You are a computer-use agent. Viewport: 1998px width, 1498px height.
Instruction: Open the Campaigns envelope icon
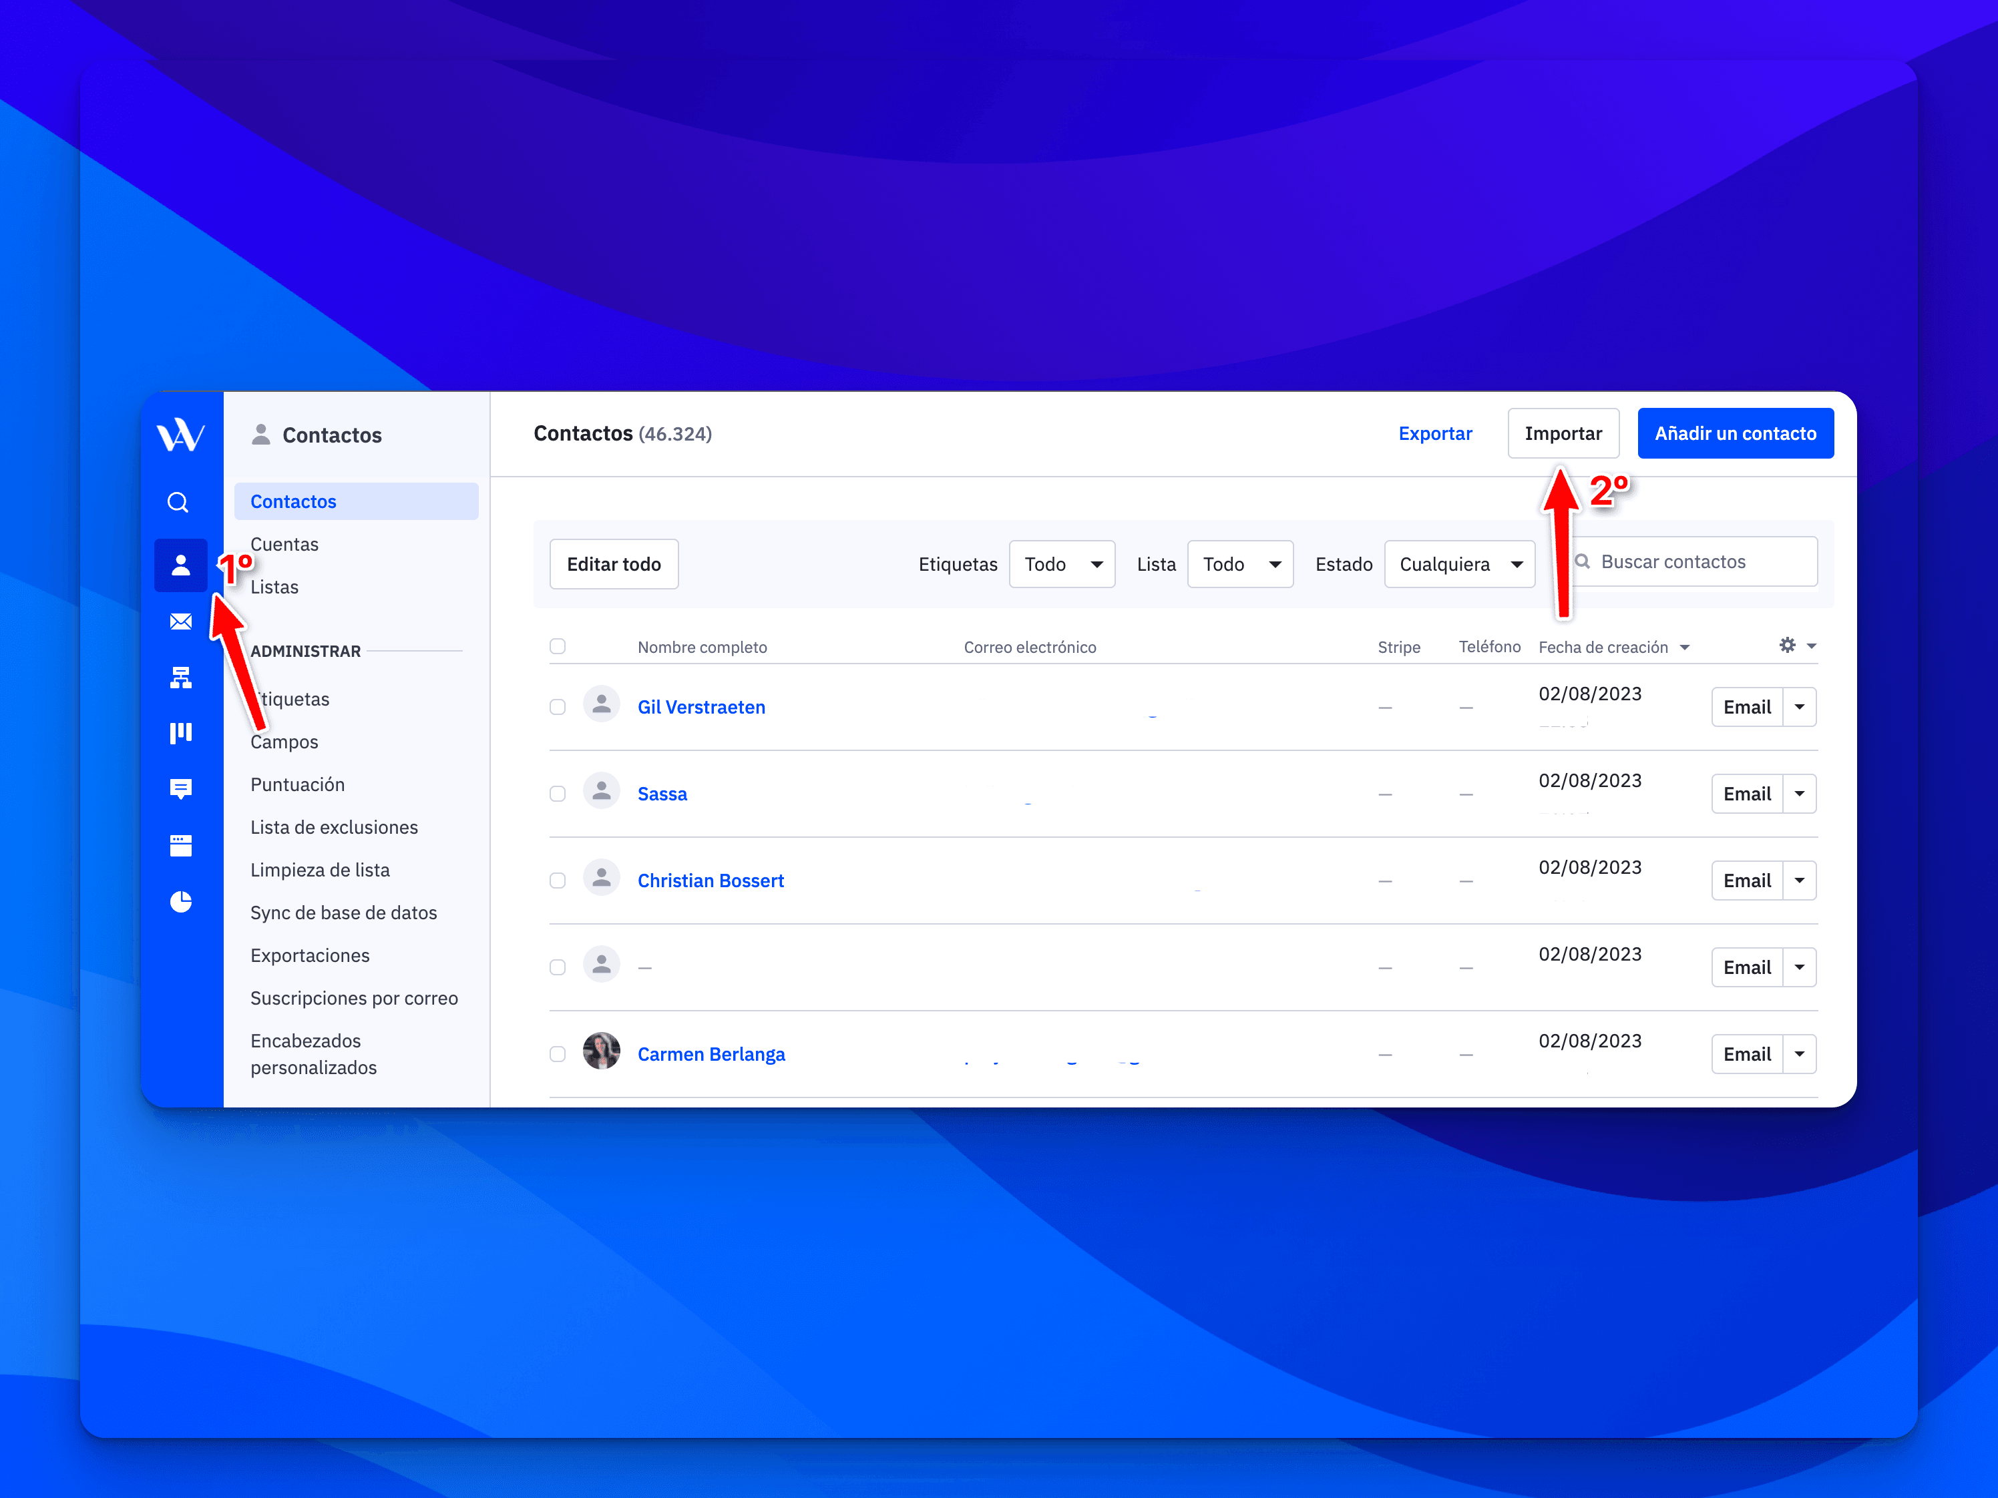point(181,621)
